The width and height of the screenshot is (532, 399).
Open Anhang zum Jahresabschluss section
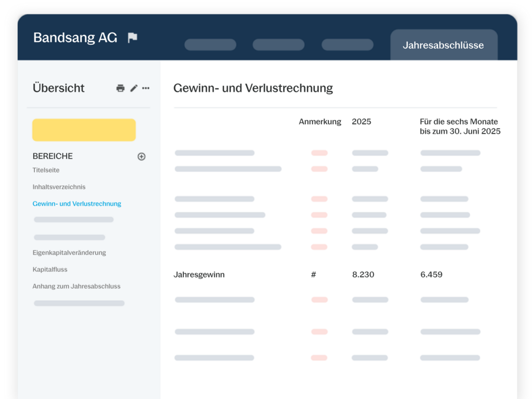tap(76, 286)
